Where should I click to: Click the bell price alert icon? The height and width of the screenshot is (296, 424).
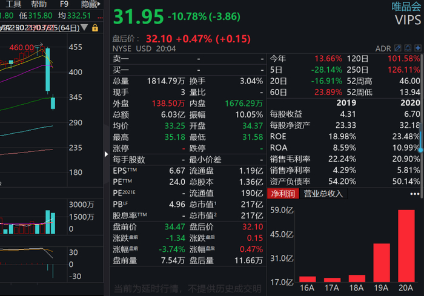[x=407, y=48]
